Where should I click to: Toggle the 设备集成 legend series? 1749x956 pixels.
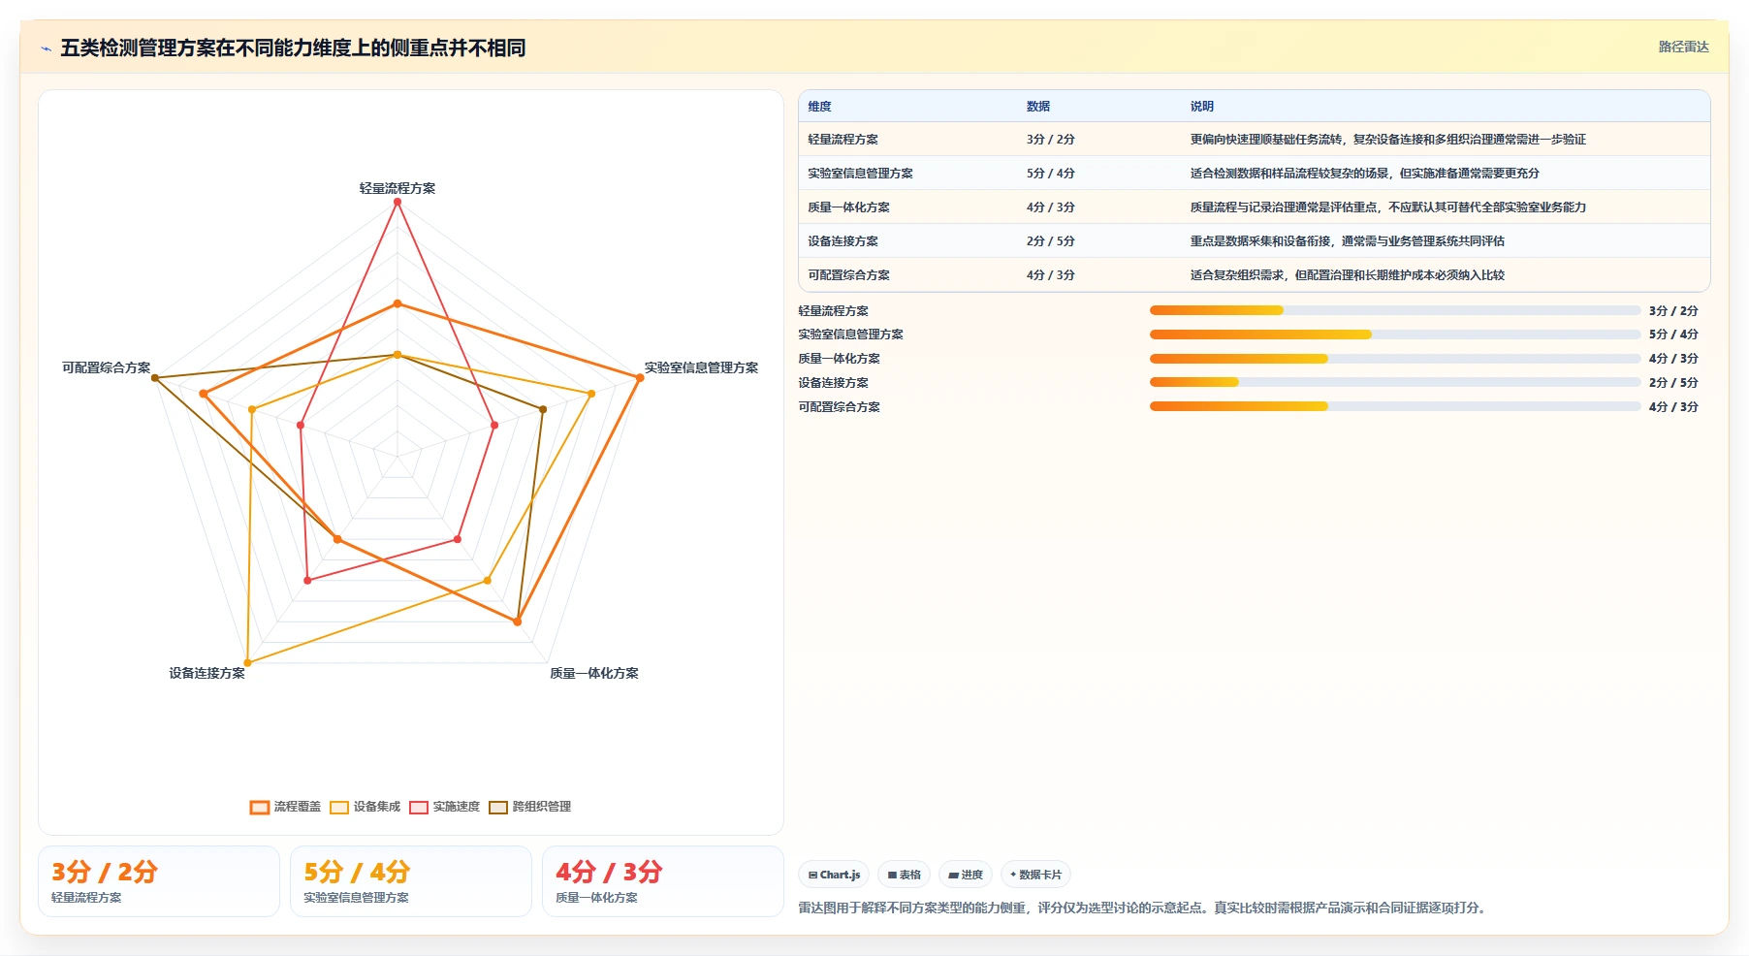(x=365, y=807)
